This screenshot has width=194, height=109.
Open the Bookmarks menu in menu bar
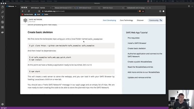pos(35,1)
